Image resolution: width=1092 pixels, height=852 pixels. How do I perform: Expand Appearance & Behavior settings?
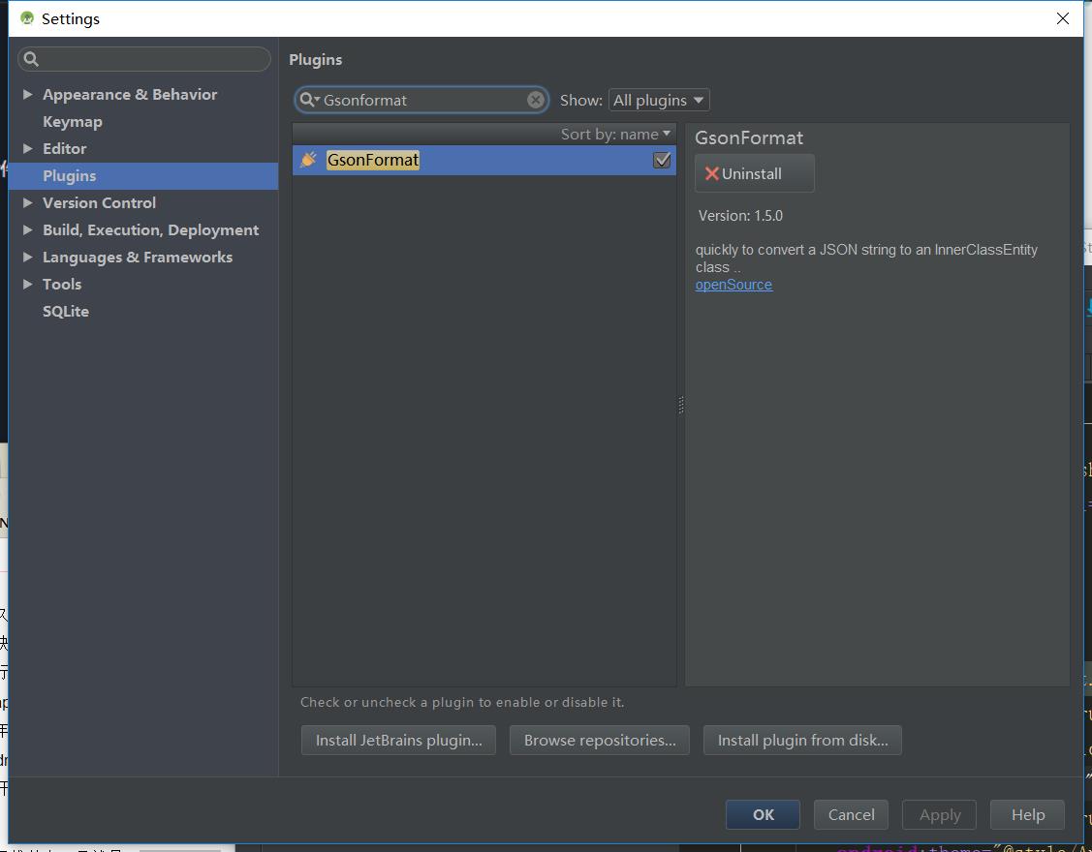[28, 94]
